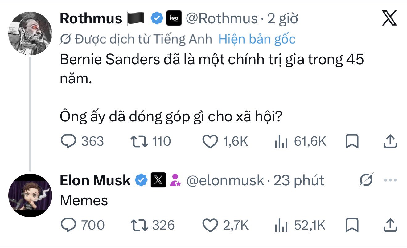Repost Rothmus's tweet showing 110 reposts

pos(150,141)
